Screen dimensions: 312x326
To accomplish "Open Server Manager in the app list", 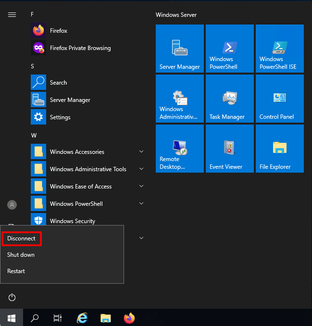I will click(x=87, y=100).
